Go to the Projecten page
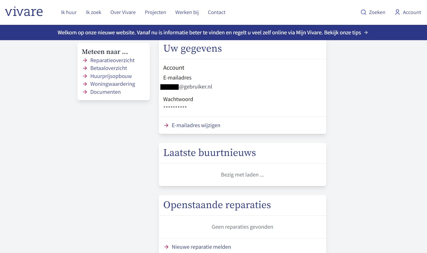Image resolution: width=427 pixels, height=253 pixels. 155,12
